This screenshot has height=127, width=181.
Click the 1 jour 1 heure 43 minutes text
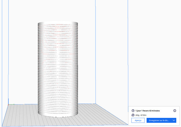(147, 111)
